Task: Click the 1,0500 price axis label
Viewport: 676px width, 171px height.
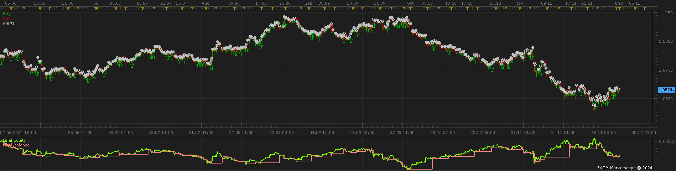Action: (665, 99)
